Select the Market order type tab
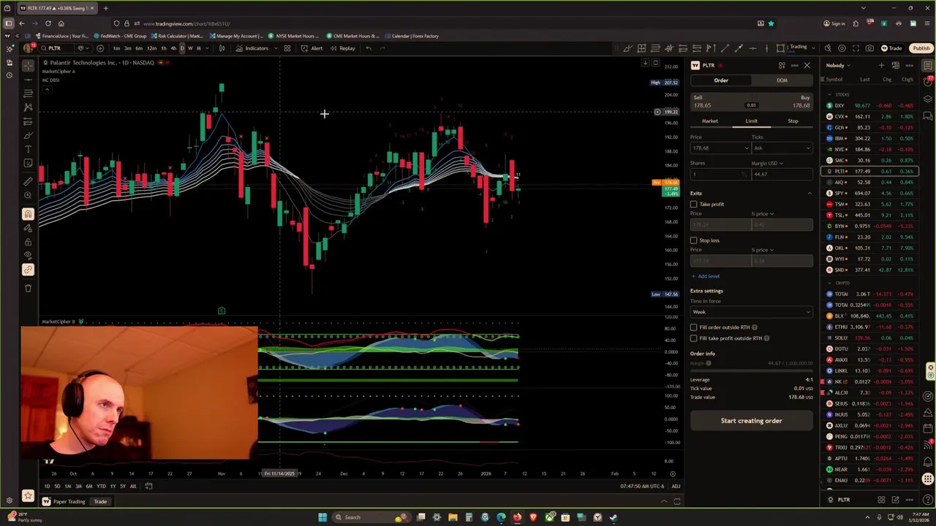Viewport: 936px width, 526px height. [x=710, y=121]
